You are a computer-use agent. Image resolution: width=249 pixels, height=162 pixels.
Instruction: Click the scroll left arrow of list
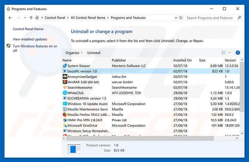pos(64,138)
